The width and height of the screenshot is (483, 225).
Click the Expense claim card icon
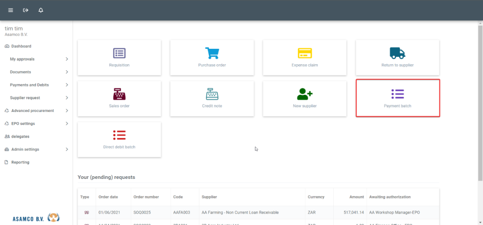(x=305, y=53)
